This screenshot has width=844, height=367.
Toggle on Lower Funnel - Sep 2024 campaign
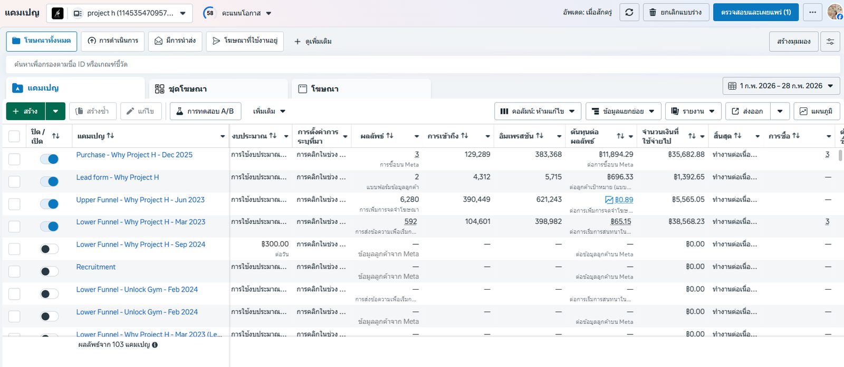coord(50,249)
